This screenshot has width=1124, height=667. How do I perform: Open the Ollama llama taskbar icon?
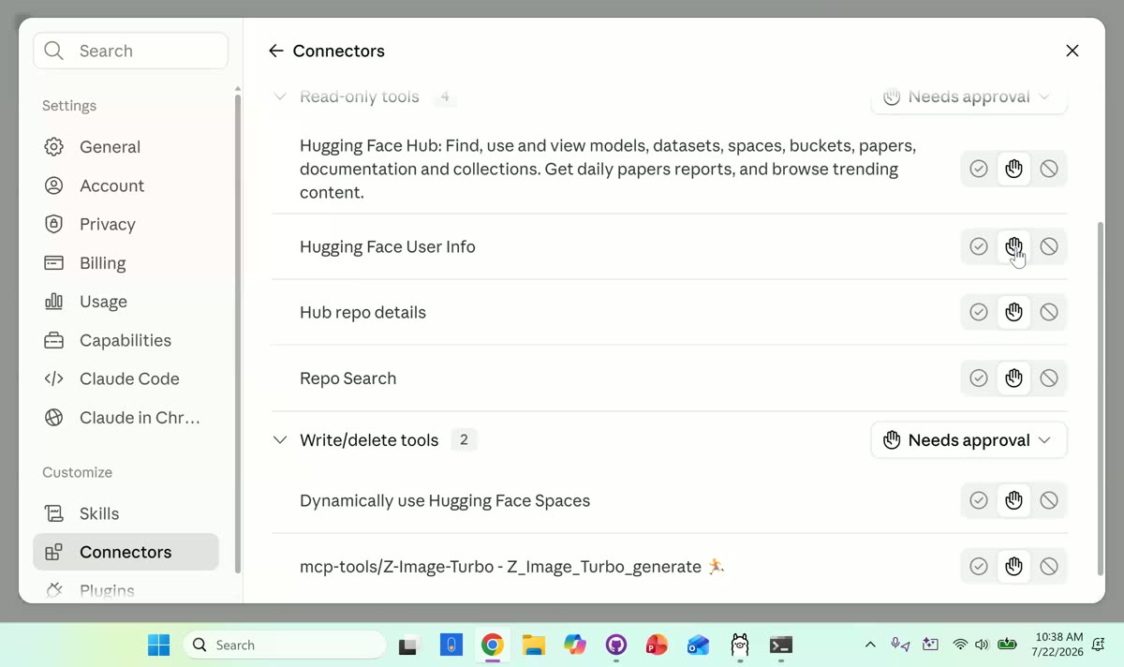[x=740, y=645]
